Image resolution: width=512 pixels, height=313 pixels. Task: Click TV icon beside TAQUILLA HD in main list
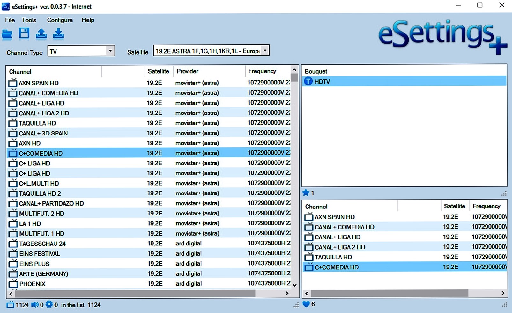(x=12, y=123)
